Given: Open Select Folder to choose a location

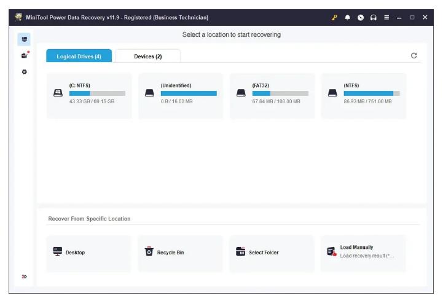Looking at the screenshot, I should tap(272, 253).
